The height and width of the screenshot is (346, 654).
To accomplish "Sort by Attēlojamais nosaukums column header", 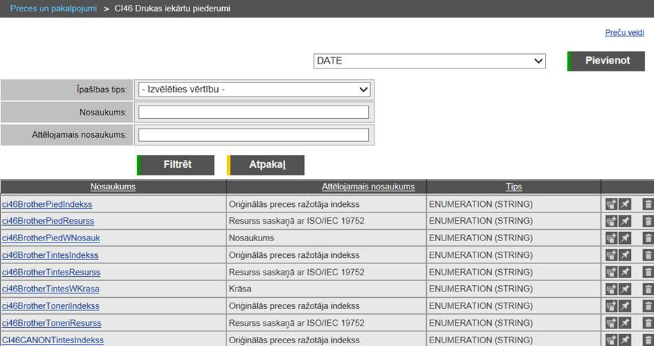I will coord(368,187).
